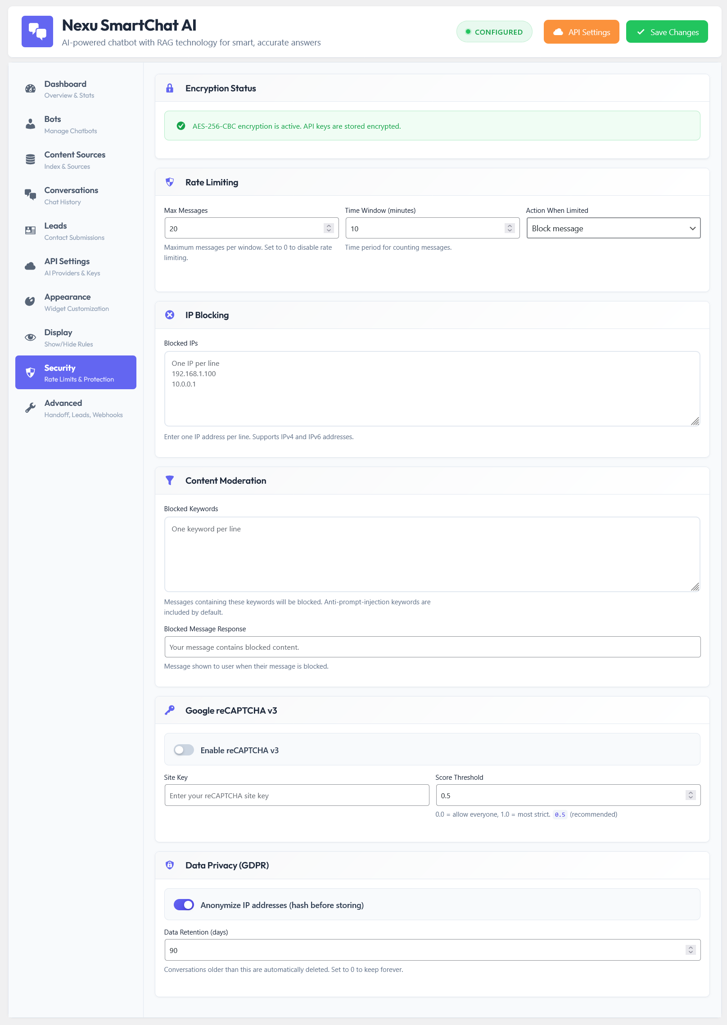This screenshot has height=1025, width=727.
Task: Select the Security menu item
Action: pyautogui.click(x=76, y=373)
